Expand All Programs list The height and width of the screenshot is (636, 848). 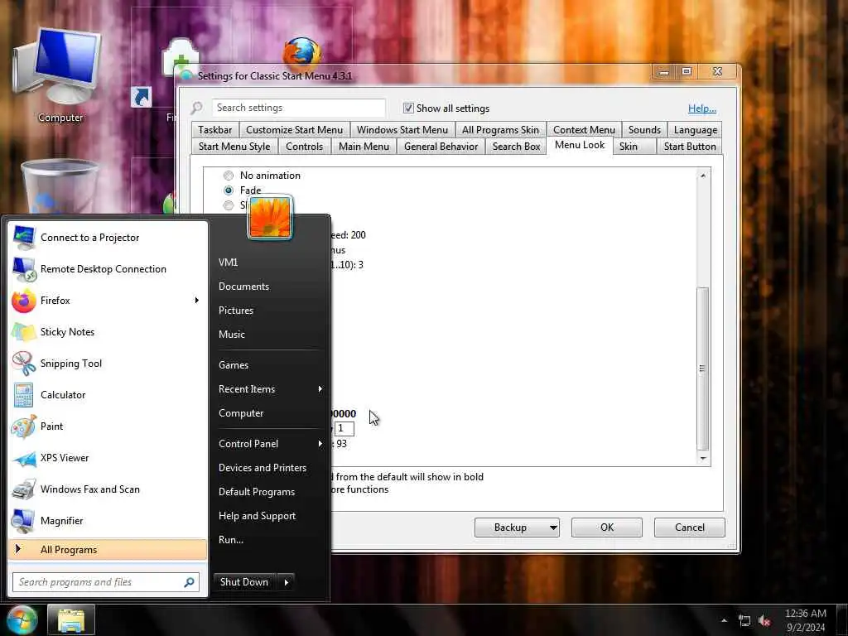(x=108, y=550)
